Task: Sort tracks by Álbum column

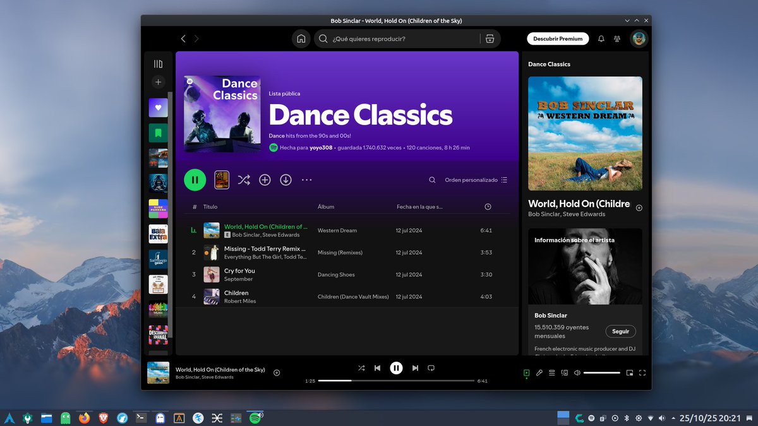Action: coord(326,206)
